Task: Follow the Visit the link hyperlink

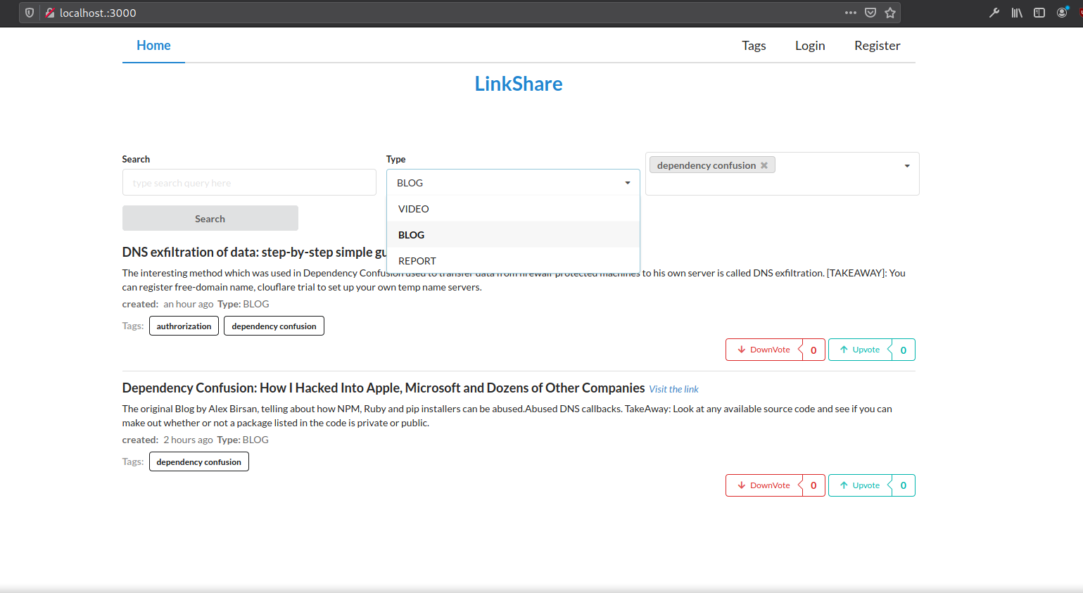Action: (673, 388)
